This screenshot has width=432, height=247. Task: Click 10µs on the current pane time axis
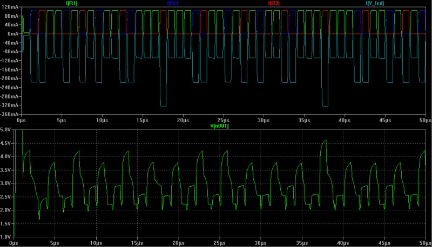point(102,121)
